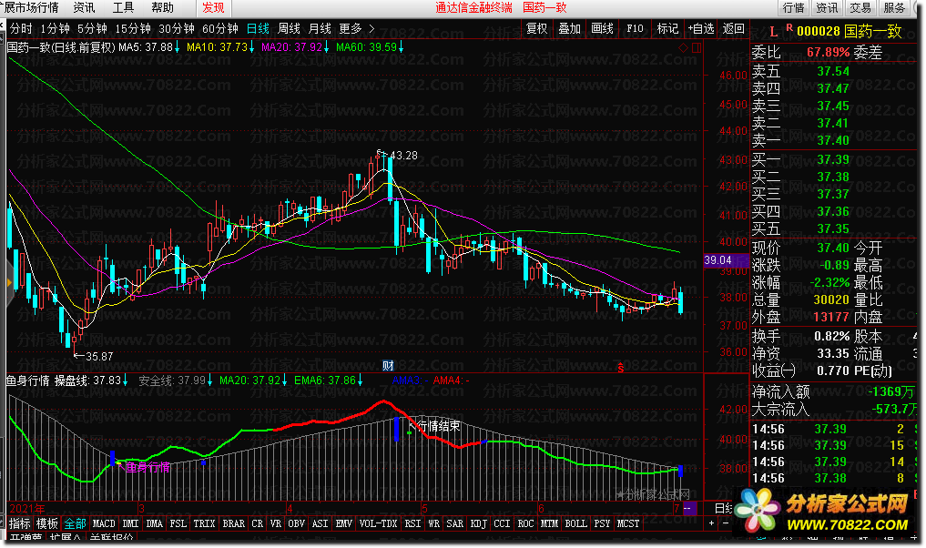Open F10 company info
The width and height of the screenshot is (926, 548).
click(x=635, y=28)
